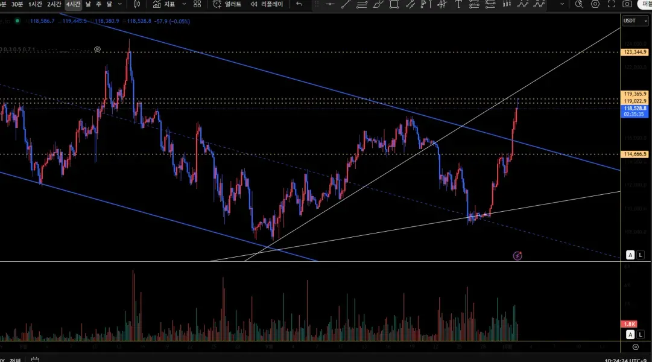
Task: Select the 119,365.9 price line label
Action: coord(635,94)
